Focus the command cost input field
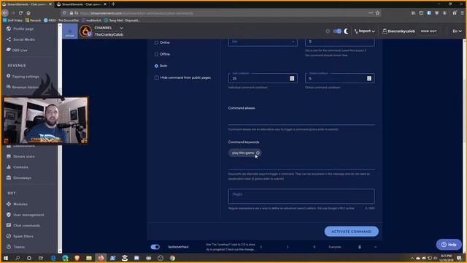The height and width of the screenshot is (263, 467). (x=339, y=42)
